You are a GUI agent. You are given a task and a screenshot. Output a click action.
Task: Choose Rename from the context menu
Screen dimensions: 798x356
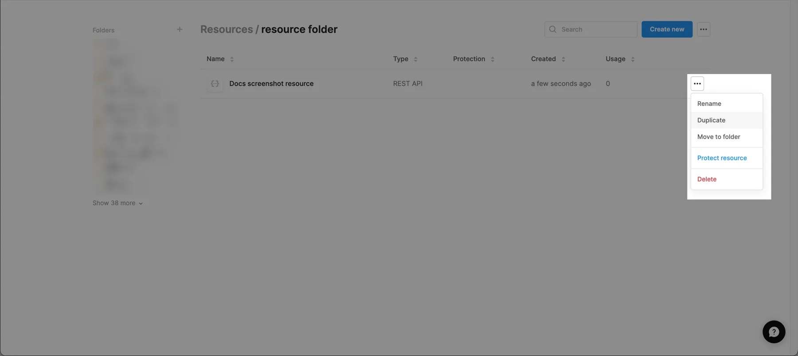pos(727,104)
